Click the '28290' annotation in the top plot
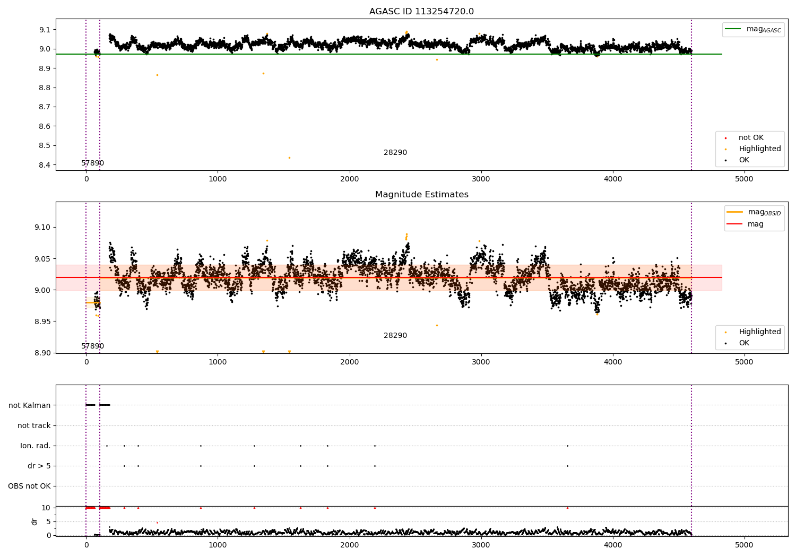 (395, 153)
